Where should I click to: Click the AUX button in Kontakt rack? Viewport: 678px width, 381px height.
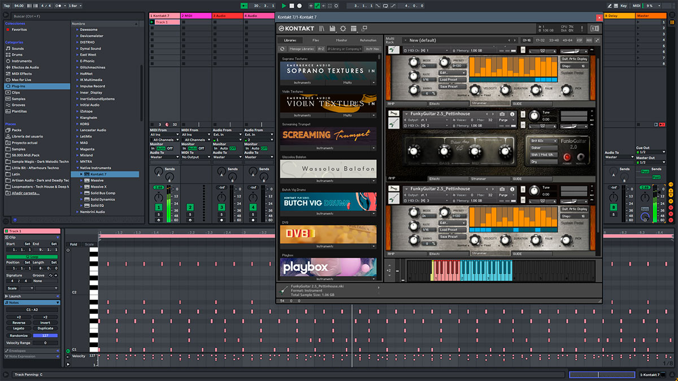(x=589, y=40)
